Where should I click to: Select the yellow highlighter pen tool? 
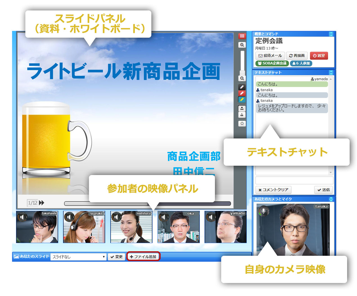pos(242,100)
